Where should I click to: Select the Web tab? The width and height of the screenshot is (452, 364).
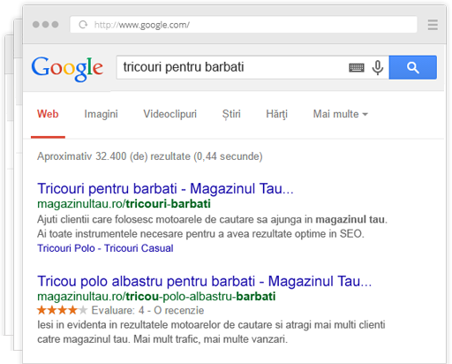pyautogui.click(x=48, y=114)
